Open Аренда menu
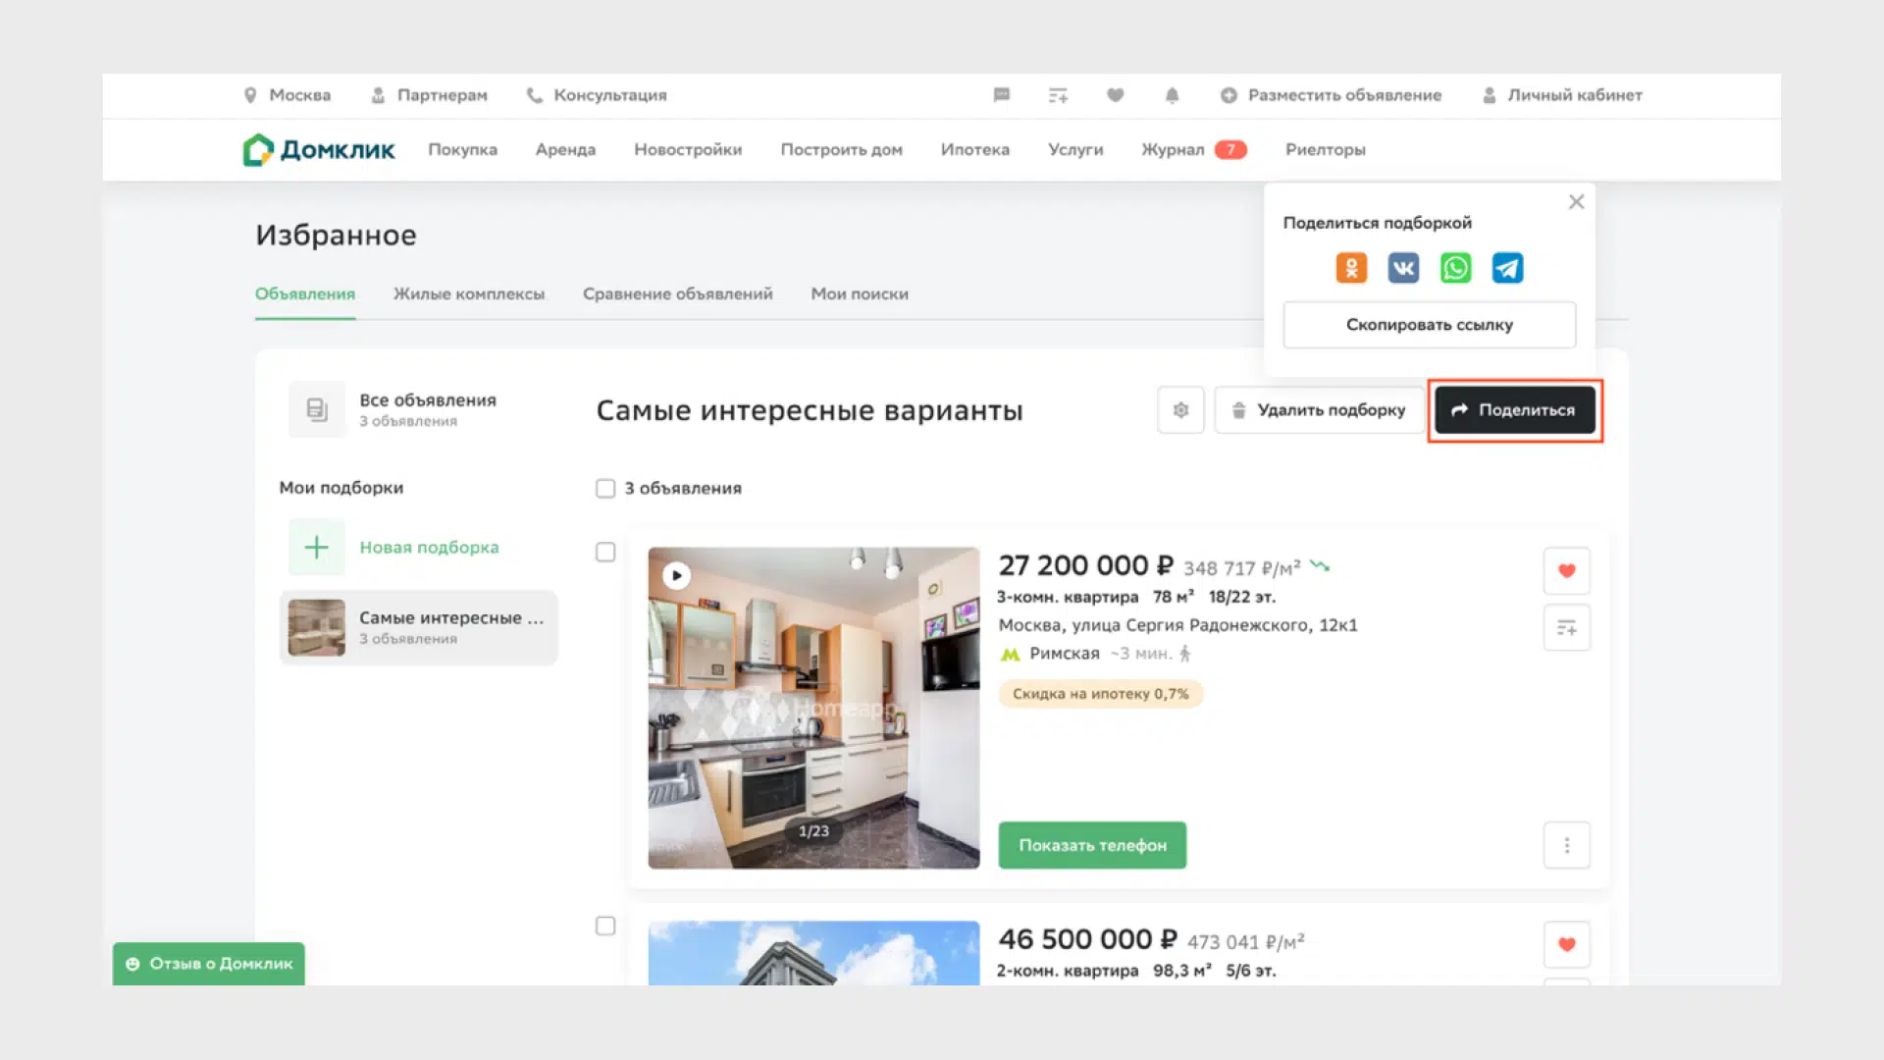The width and height of the screenshot is (1884, 1060). coord(565,150)
